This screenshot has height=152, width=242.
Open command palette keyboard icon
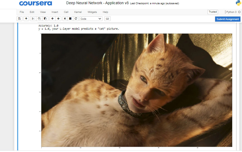[x=107, y=19]
